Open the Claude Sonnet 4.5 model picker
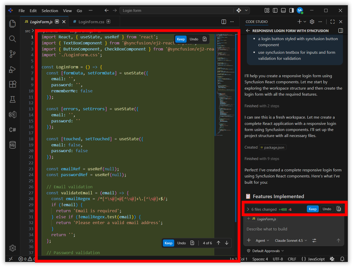The image size is (353, 267). (x=291, y=241)
